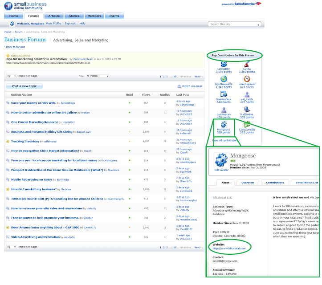Viewport: 322px width, 285px height.
Task: Click thread icon beside Video Advertising
Action: point(8,237)
